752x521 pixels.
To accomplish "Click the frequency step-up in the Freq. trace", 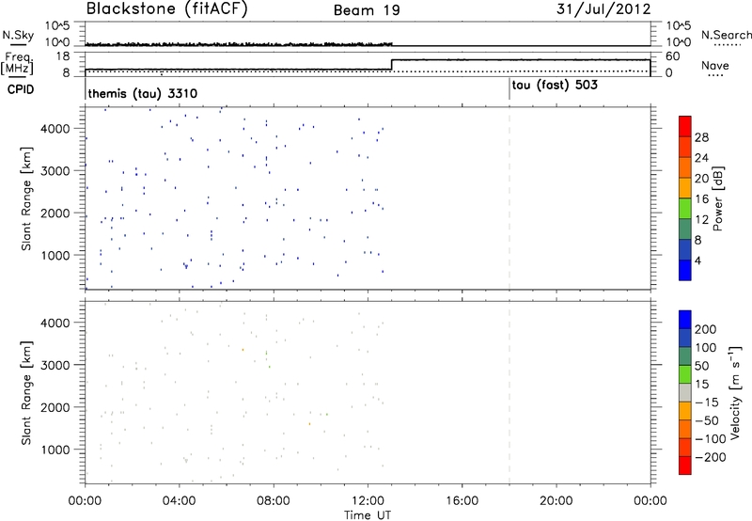I will (x=392, y=65).
